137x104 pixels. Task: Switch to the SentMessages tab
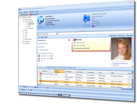pyautogui.click(x=71, y=68)
